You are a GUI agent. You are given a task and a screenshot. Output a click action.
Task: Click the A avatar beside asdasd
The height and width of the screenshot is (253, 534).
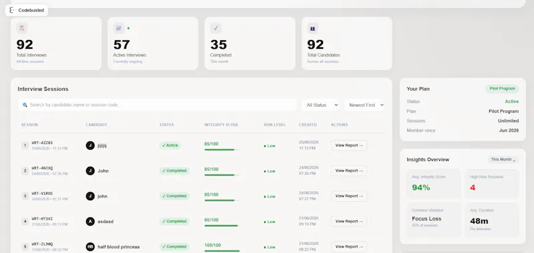click(90, 222)
